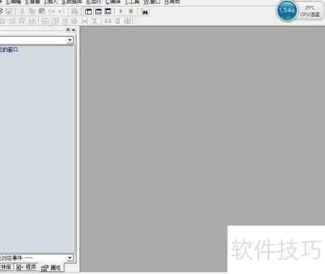Click the Paste toolbar icon
The image size is (325, 274).
pos(42,11)
